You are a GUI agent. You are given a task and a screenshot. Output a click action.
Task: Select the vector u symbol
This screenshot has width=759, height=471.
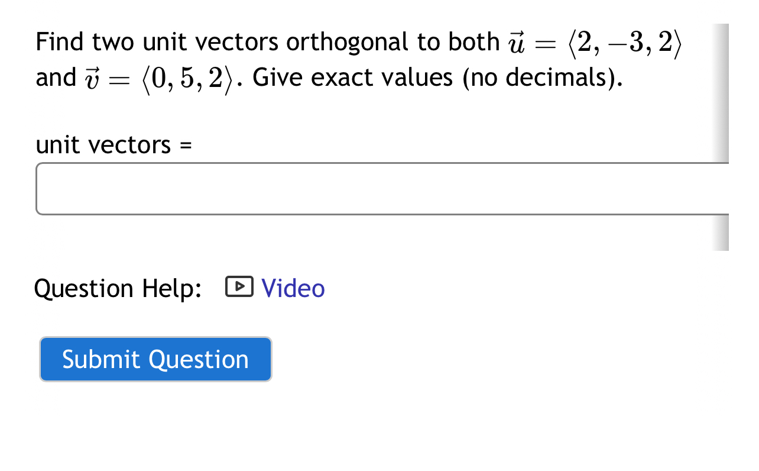pos(517,44)
